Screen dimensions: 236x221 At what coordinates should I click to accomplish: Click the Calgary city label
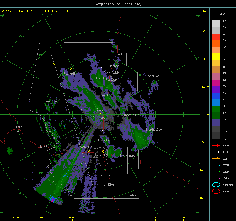[102, 155]
